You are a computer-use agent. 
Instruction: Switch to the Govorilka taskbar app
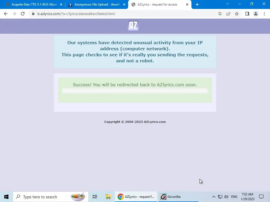click(179, 197)
